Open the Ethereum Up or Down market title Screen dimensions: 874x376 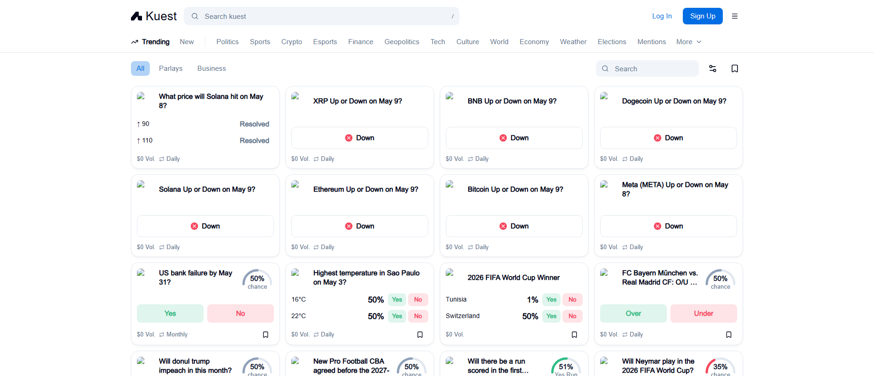(366, 189)
